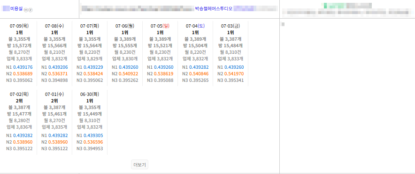Select the 06-30(화) date header
The width and height of the screenshot is (415, 174).
pyautogui.click(x=90, y=94)
